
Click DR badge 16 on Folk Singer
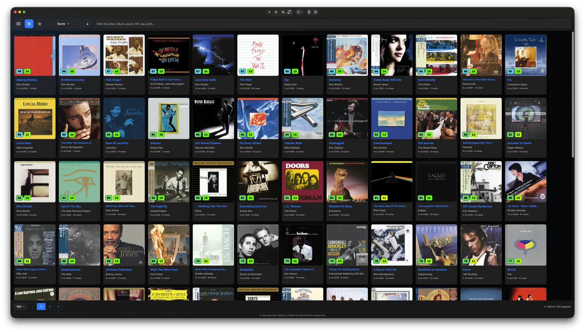click(116, 71)
